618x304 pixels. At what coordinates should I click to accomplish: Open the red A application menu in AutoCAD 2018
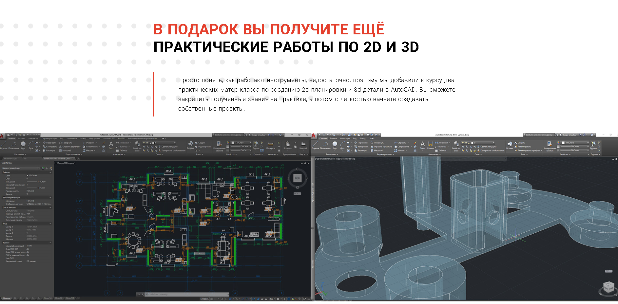point(314,135)
